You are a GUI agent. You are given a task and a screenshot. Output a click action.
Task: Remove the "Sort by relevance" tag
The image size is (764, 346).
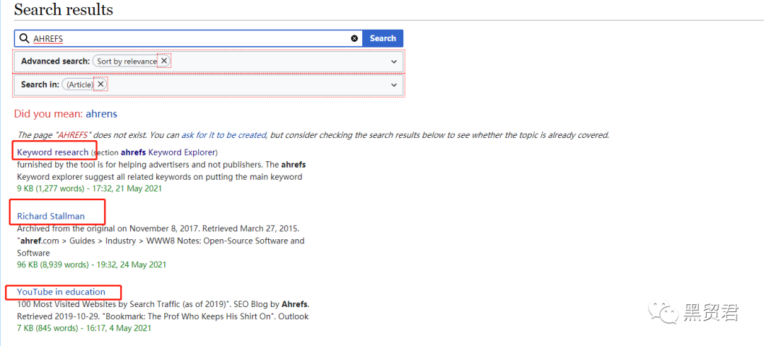pyautogui.click(x=164, y=61)
